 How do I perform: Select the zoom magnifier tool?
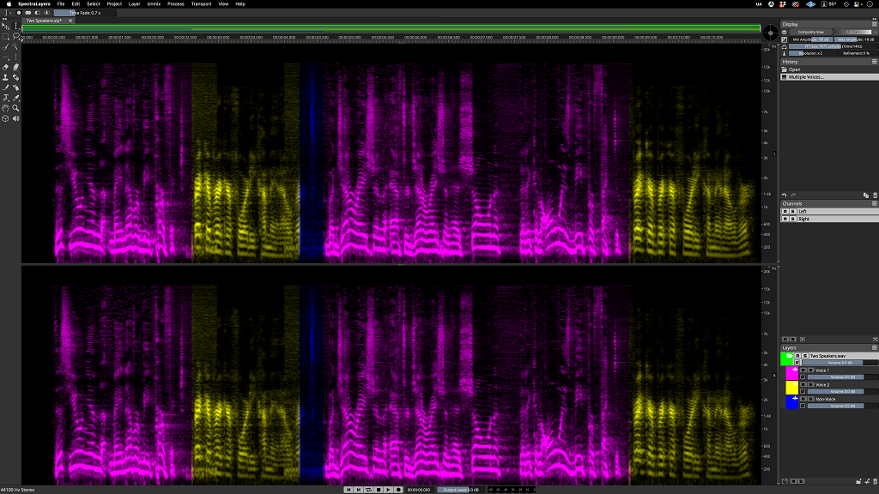pyautogui.click(x=16, y=108)
